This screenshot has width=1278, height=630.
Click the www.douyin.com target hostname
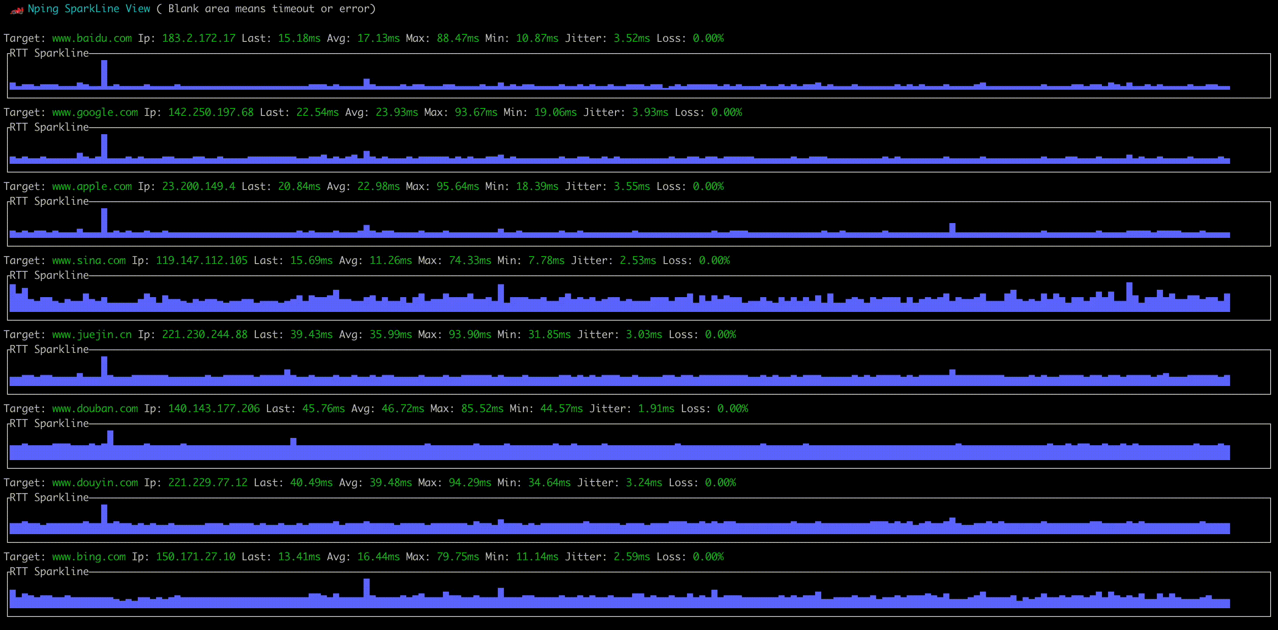(95, 483)
